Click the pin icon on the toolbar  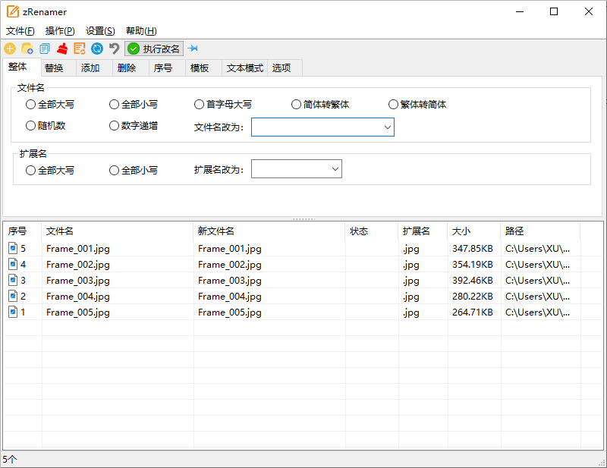194,48
